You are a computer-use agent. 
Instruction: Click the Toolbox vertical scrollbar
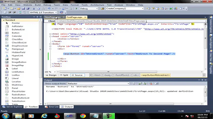41,49
